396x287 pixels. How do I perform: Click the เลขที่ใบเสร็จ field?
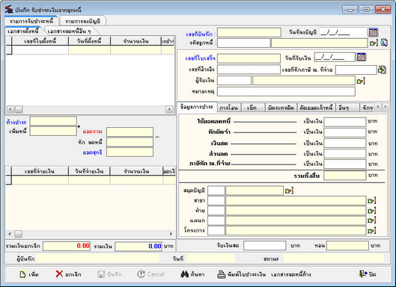249,58
